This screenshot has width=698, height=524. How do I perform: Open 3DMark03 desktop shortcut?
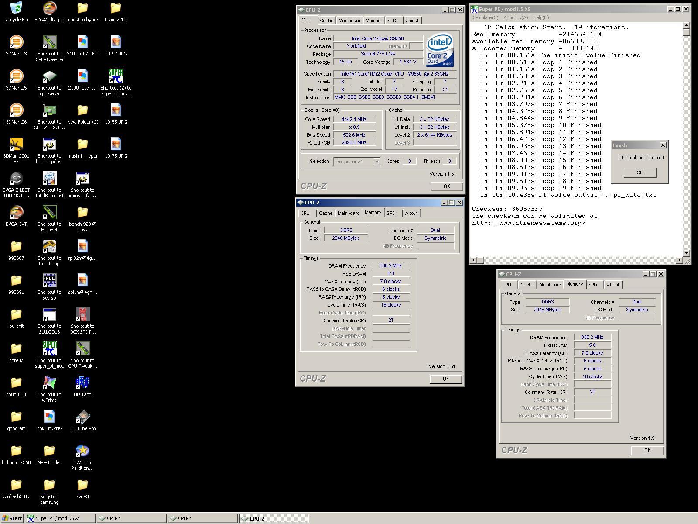click(16, 46)
